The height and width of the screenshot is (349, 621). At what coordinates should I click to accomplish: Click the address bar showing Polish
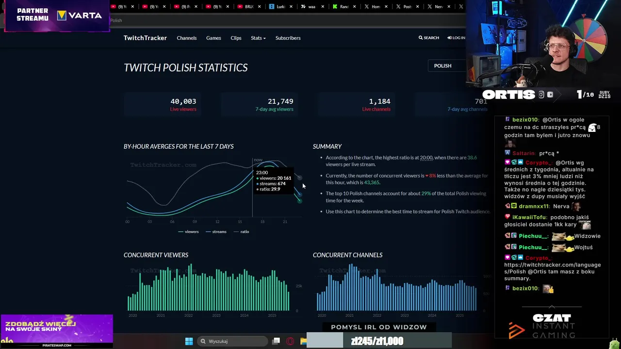[x=286, y=20]
